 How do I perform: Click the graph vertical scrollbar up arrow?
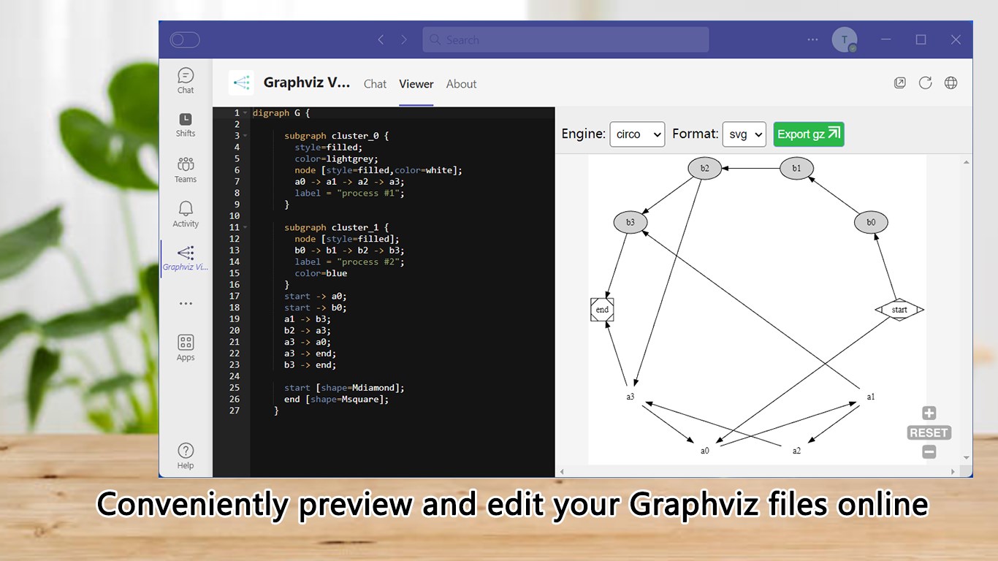click(x=967, y=162)
